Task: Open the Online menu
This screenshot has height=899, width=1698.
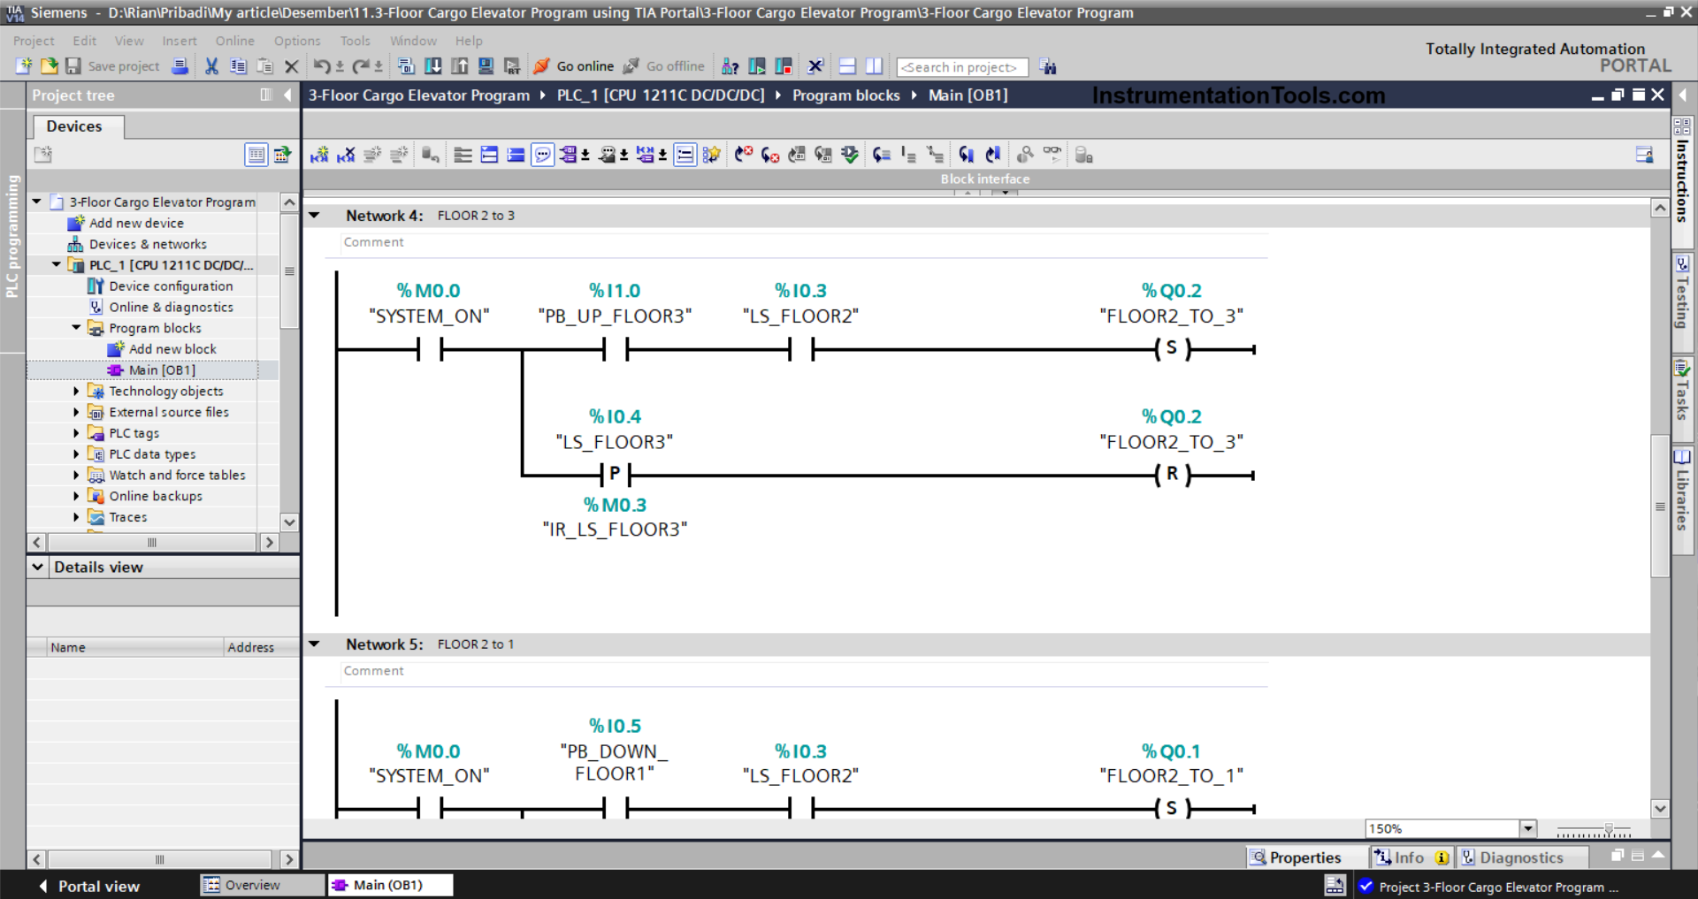Action: click(x=234, y=41)
